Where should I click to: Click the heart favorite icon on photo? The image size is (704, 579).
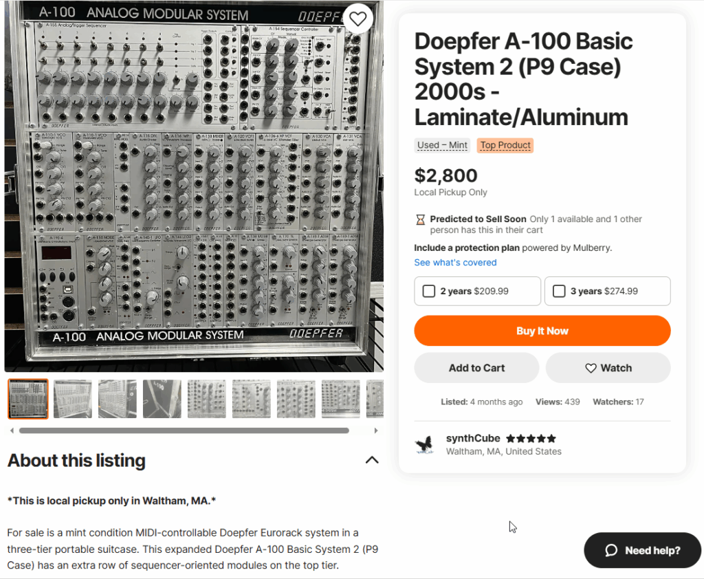[357, 19]
